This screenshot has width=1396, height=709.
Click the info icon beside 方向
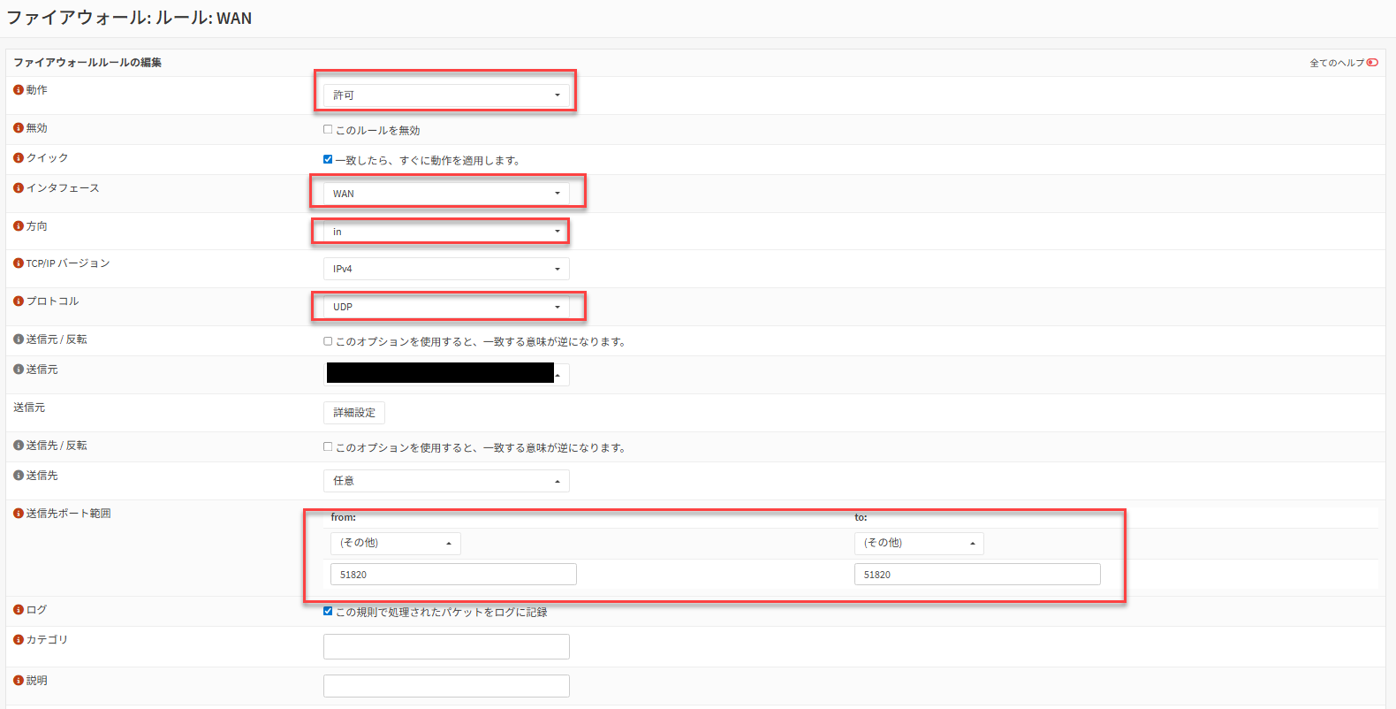coord(19,226)
